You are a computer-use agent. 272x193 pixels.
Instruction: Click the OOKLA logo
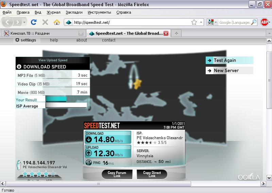point(249,177)
